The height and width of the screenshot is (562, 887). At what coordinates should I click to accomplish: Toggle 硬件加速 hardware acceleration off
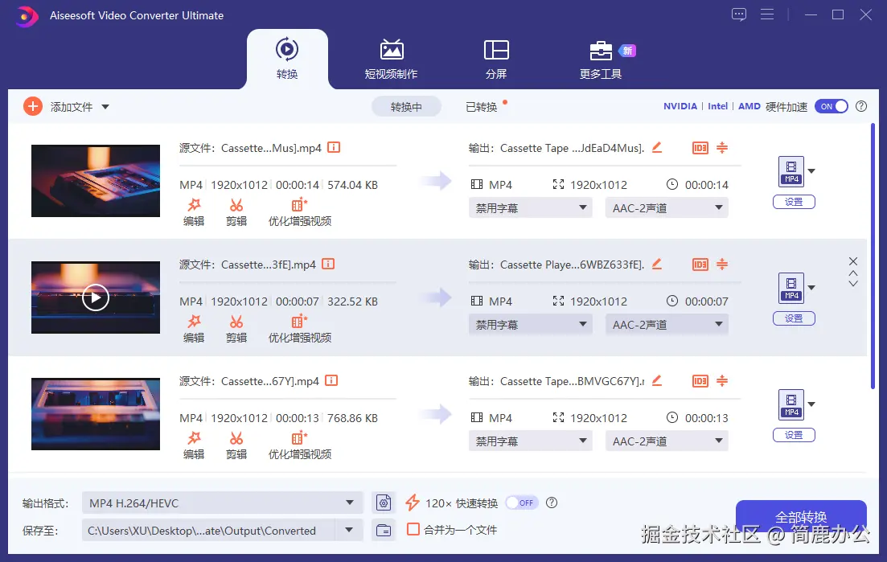tap(832, 105)
